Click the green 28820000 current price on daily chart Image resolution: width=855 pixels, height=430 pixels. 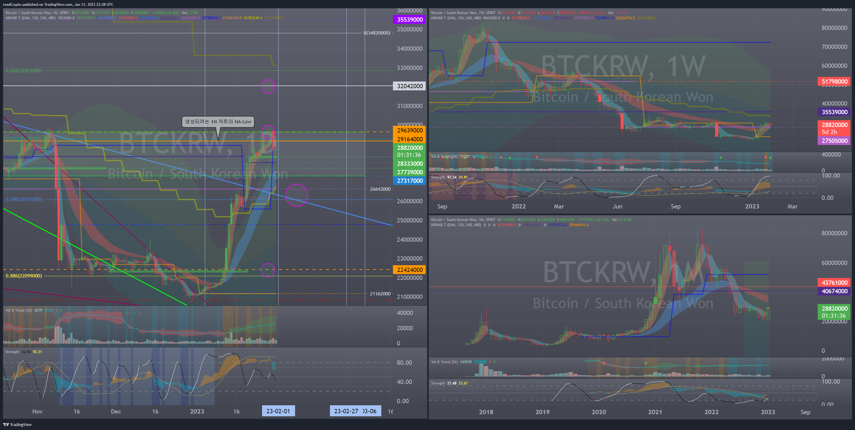coord(409,151)
